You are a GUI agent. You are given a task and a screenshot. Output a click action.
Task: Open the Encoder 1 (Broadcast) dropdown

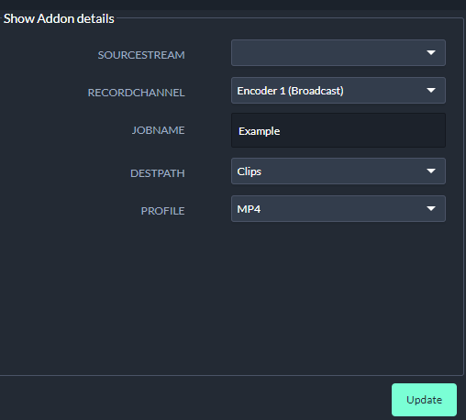tap(338, 90)
